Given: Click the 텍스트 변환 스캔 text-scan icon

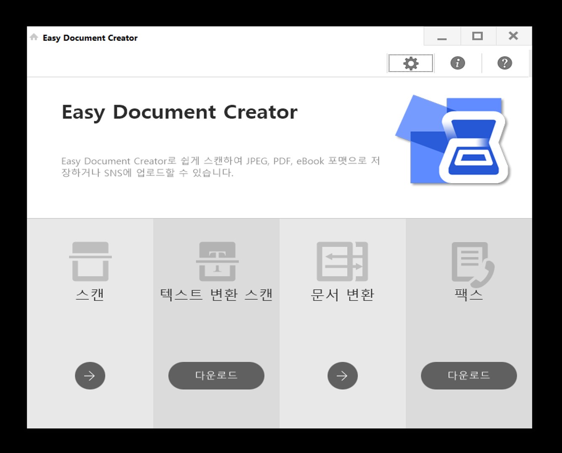Looking at the screenshot, I should pyautogui.click(x=216, y=261).
